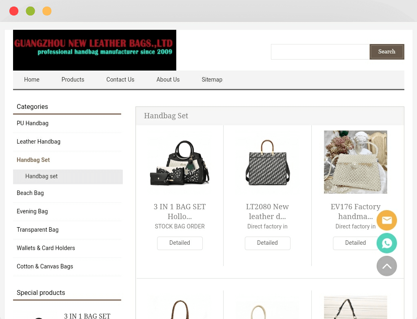Image resolution: width=417 pixels, height=319 pixels.
Task: Click the orange email contact icon
Action: pos(387,220)
